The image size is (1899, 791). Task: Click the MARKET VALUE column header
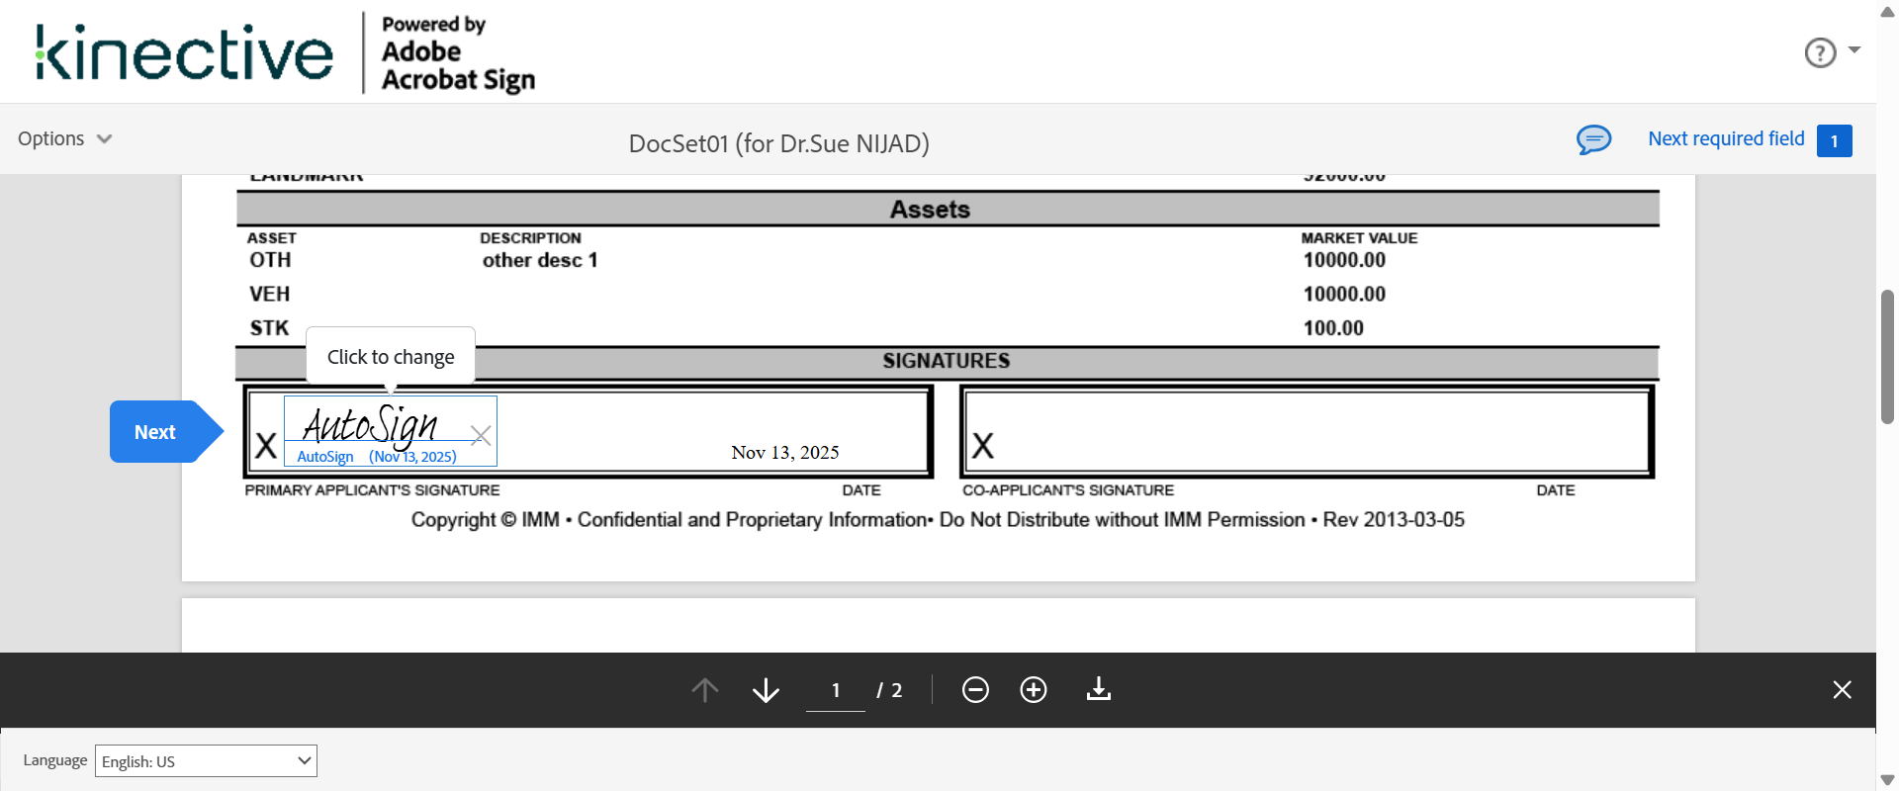(x=1359, y=238)
